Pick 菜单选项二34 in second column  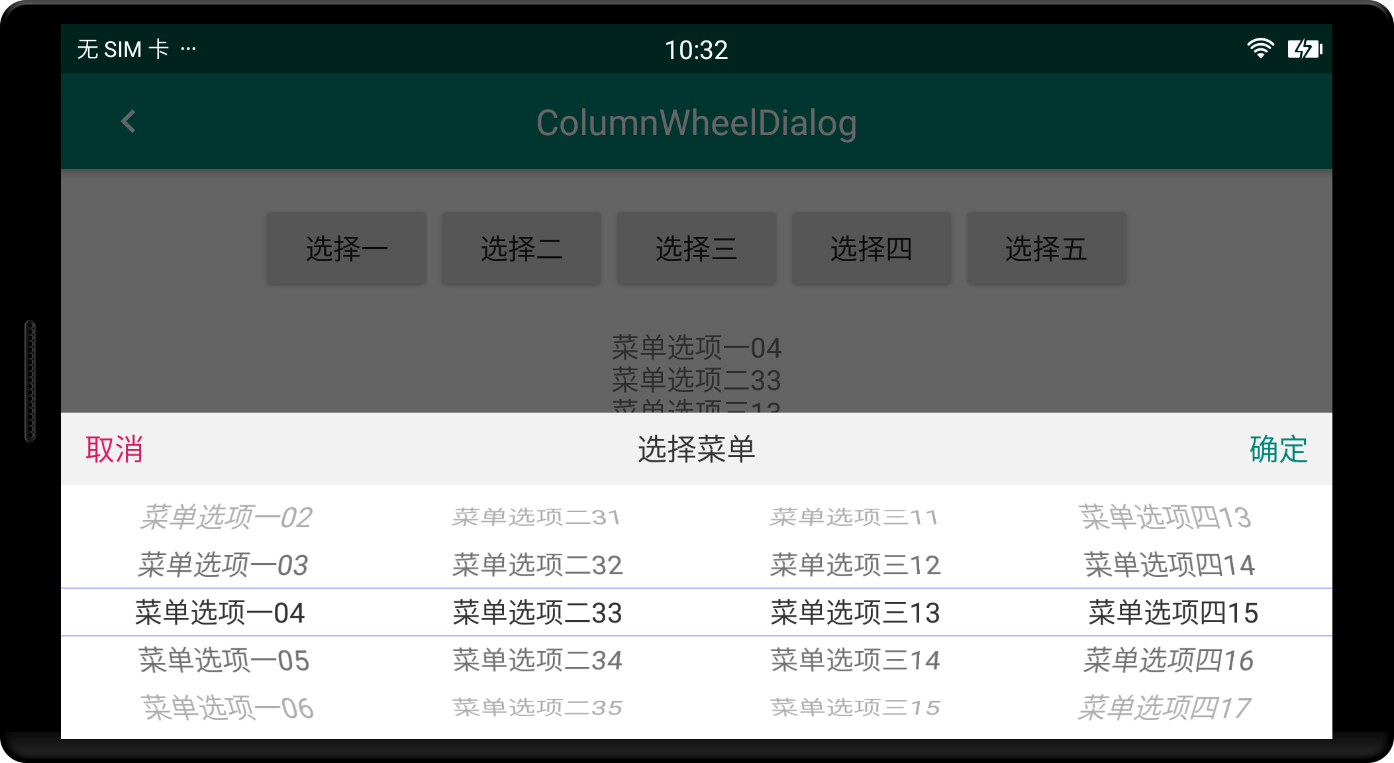tap(537, 660)
